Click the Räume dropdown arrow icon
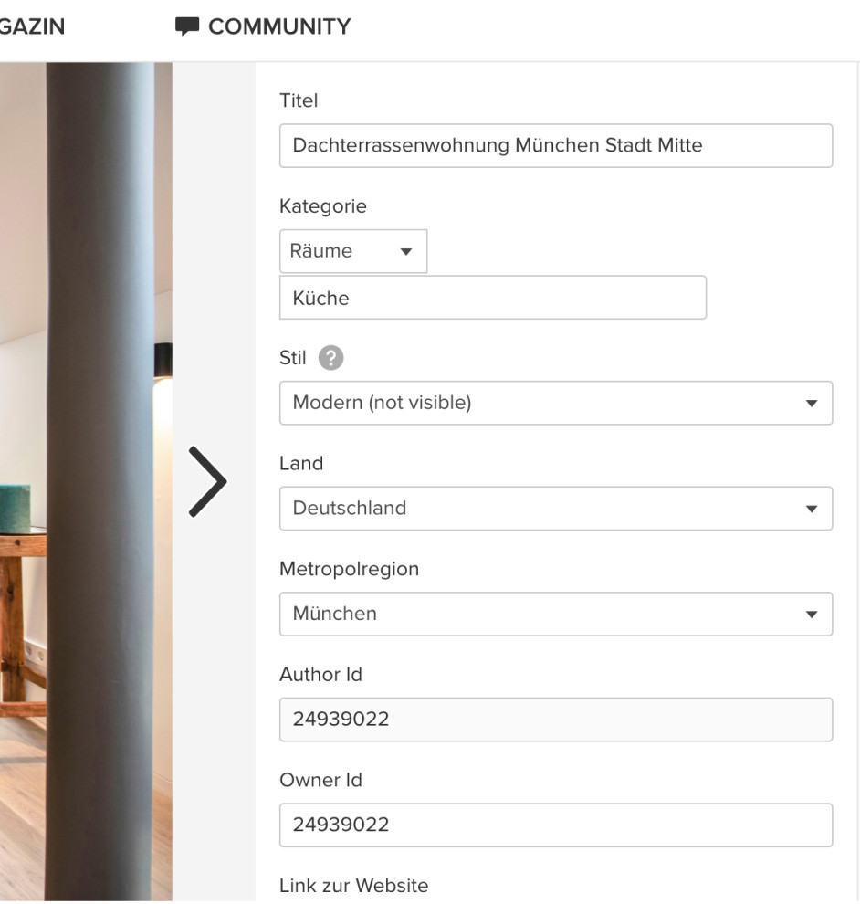This screenshot has height=904, width=860. [406, 252]
